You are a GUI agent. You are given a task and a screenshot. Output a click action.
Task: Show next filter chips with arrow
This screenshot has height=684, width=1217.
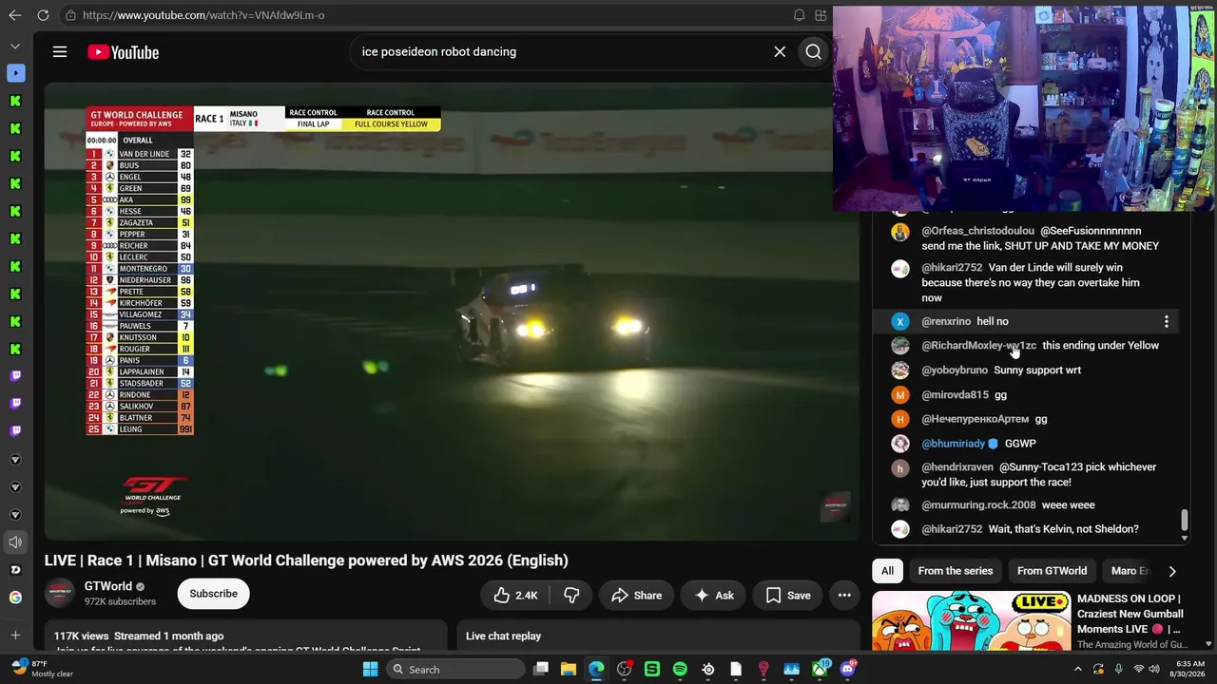(x=1171, y=571)
